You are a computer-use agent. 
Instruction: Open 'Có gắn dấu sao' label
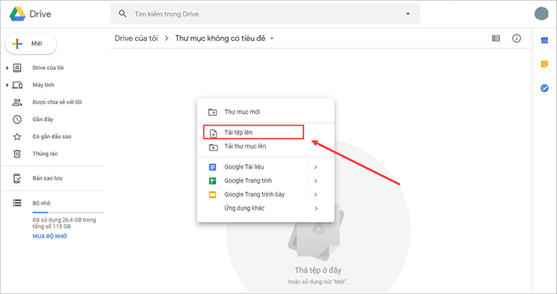(52, 137)
